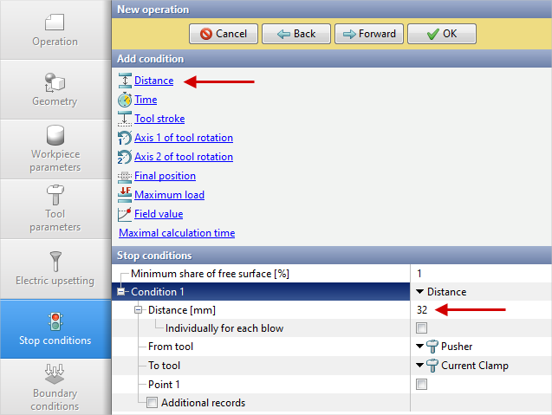The height and width of the screenshot is (415, 552).
Task: Enable Individually for each blow checkbox
Action: pos(421,328)
